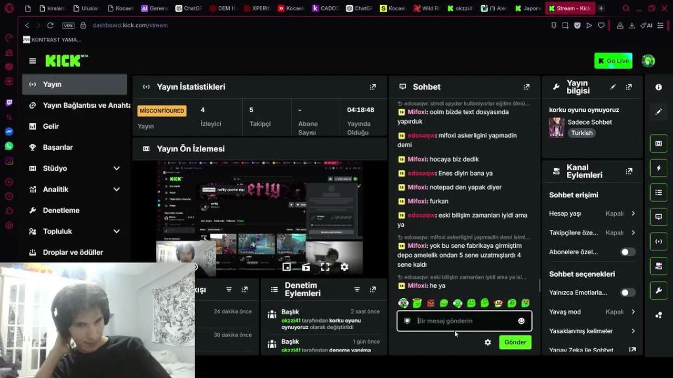Open Instagram in the browser sidebar
This screenshot has height=378, width=673.
[x=9, y=161]
